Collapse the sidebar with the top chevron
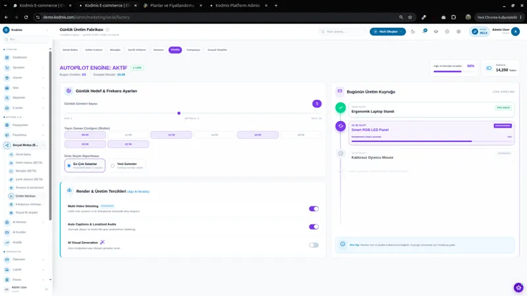The height and width of the screenshot is (296, 527). (x=47, y=30)
